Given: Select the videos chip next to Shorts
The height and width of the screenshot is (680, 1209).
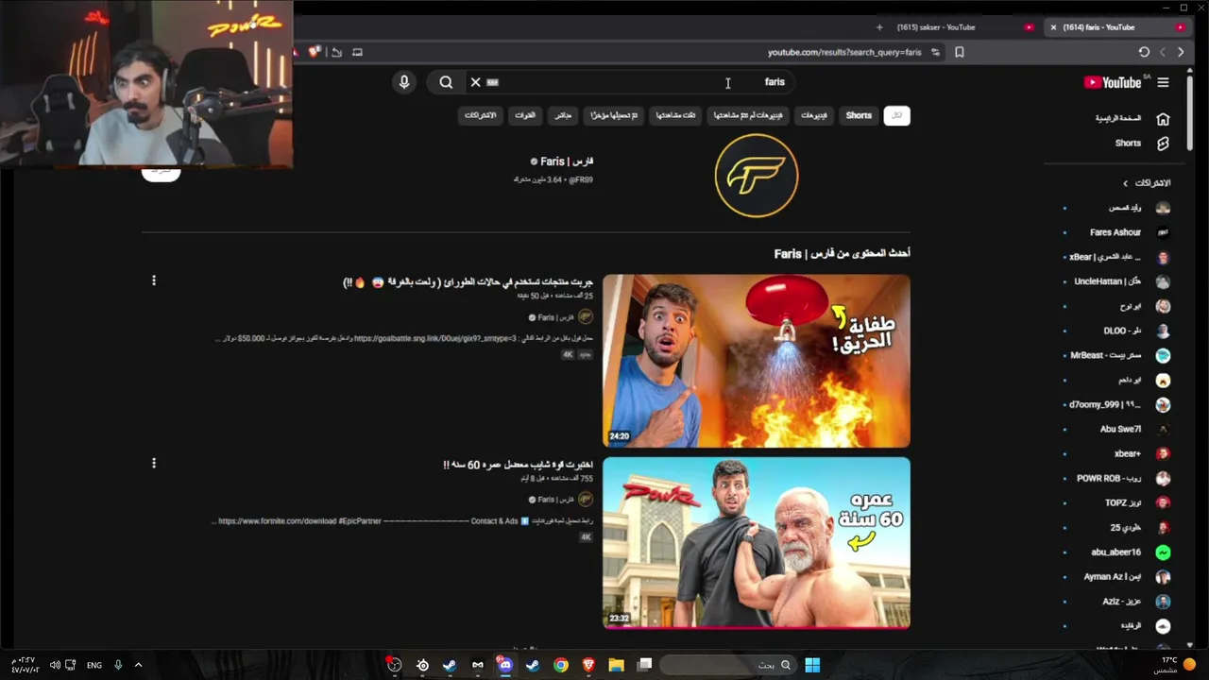Looking at the screenshot, I should tap(813, 115).
